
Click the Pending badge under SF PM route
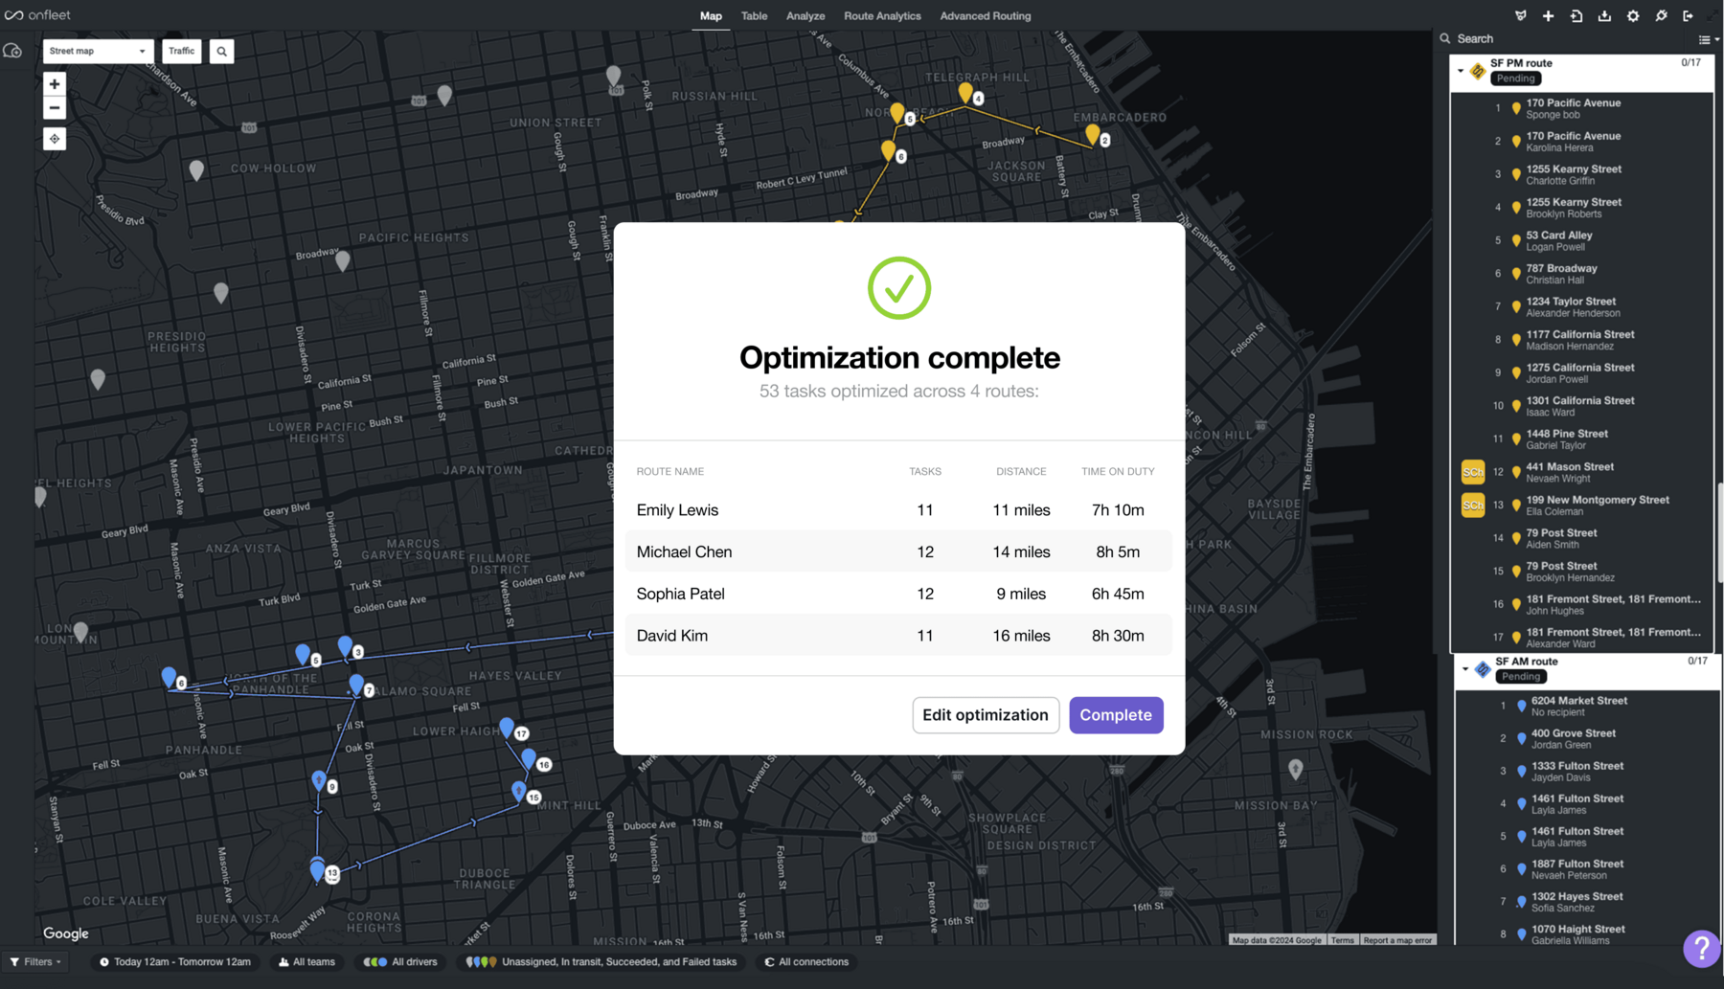tap(1515, 79)
